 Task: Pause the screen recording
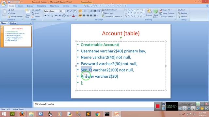coord(164,108)
